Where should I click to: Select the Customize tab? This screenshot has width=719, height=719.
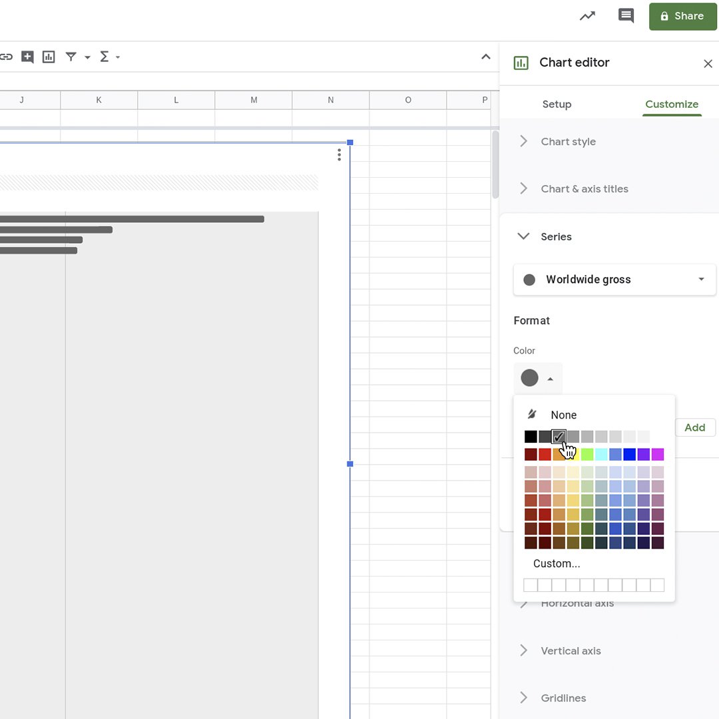point(671,104)
